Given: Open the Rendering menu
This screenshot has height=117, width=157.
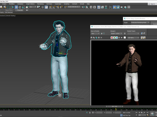Looking at the screenshot, I should click(x=40, y=4).
